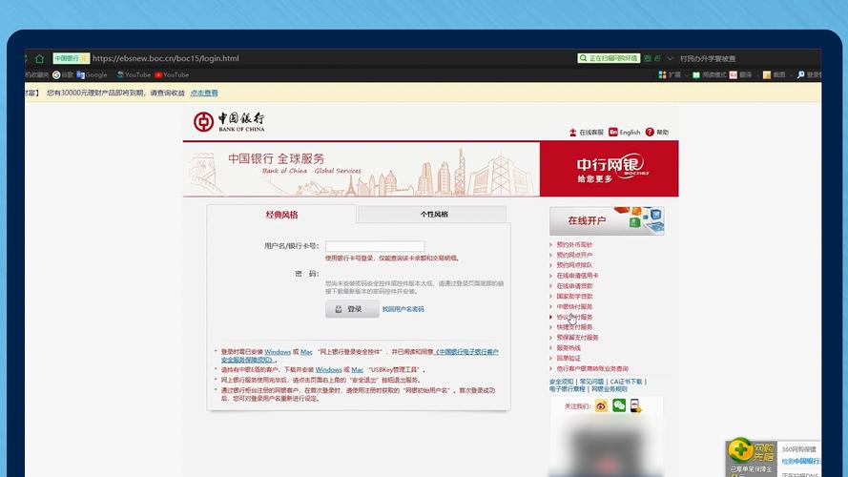Open the 中银快付服务 link
Viewport: 848px width, 477px height.
click(x=574, y=306)
